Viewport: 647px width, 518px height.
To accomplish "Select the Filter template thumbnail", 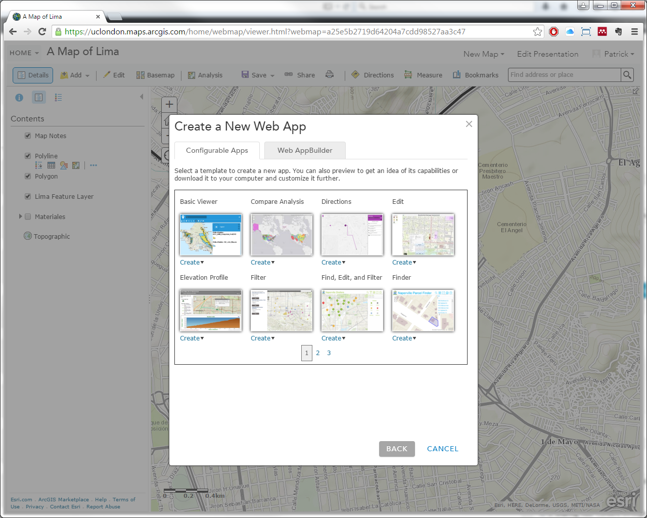I will 282,310.
